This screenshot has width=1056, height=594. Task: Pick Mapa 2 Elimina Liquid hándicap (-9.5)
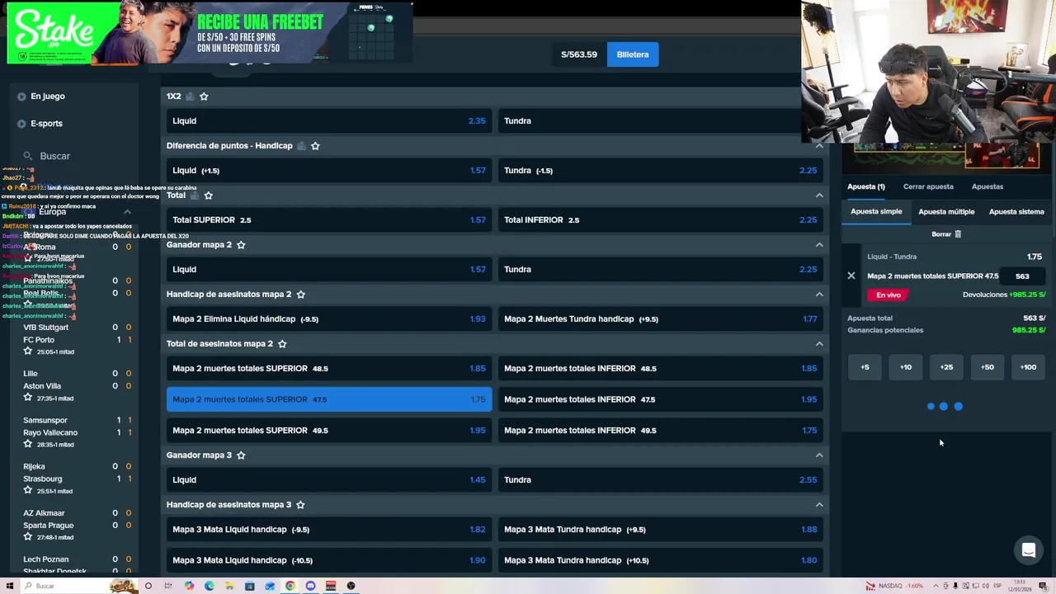pos(329,319)
